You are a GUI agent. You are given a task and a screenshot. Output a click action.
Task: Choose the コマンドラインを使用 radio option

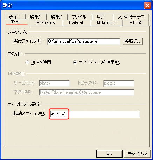tap(75, 63)
